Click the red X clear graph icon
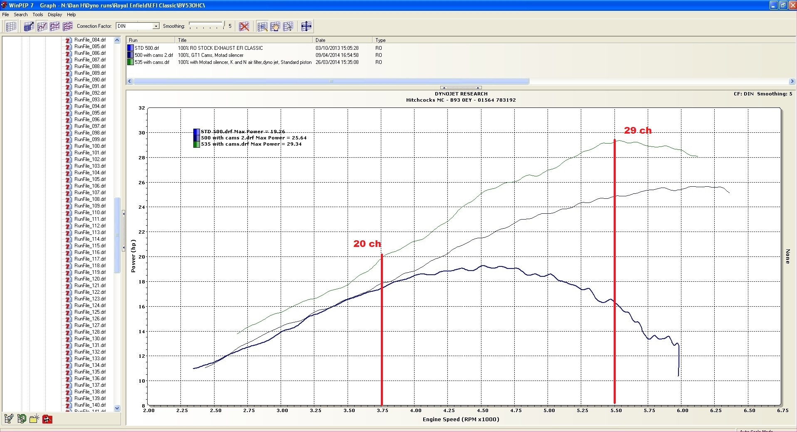Image resolution: width=797 pixels, height=432 pixels. coord(244,27)
